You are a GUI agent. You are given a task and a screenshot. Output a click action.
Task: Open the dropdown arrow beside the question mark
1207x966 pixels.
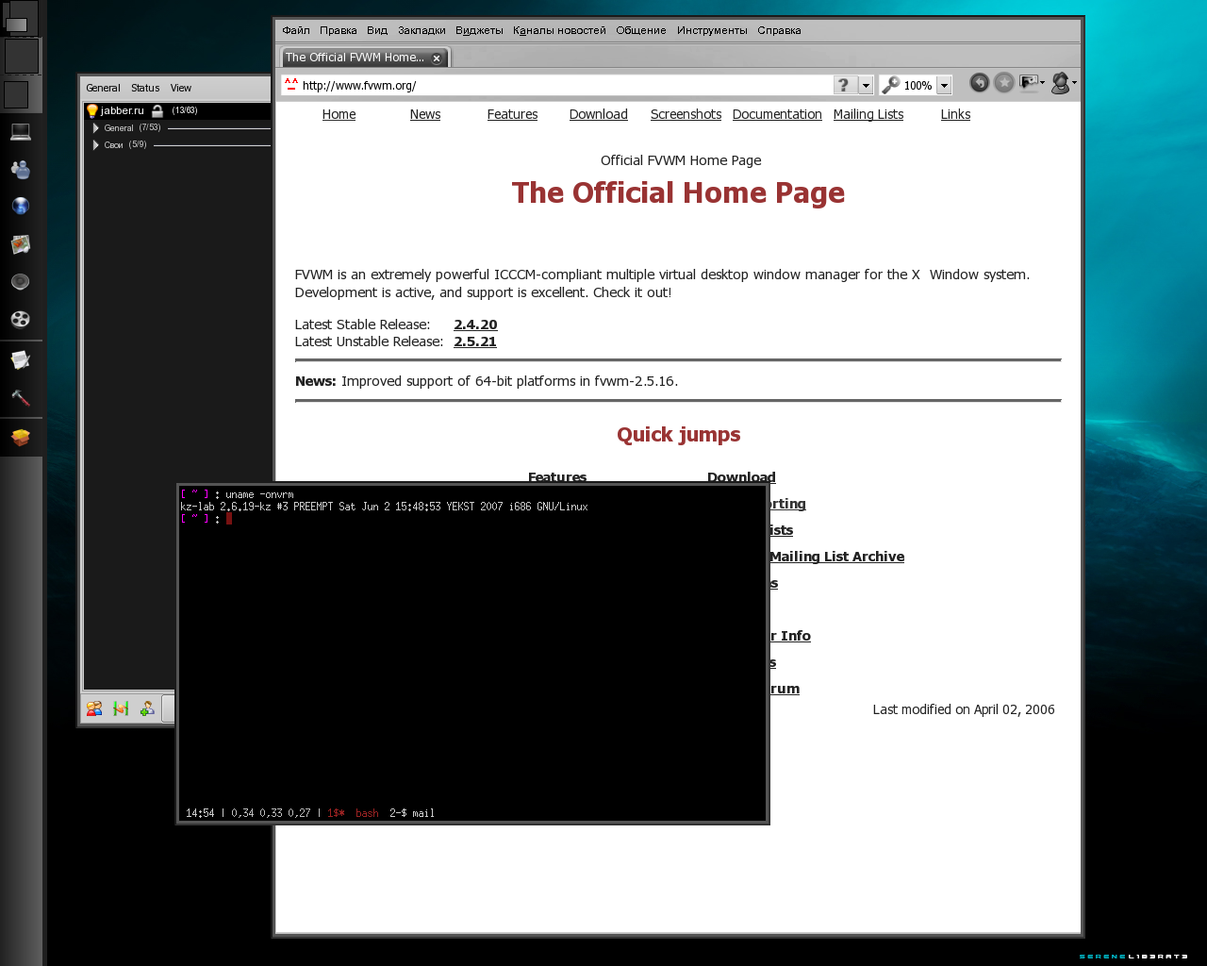866,85
